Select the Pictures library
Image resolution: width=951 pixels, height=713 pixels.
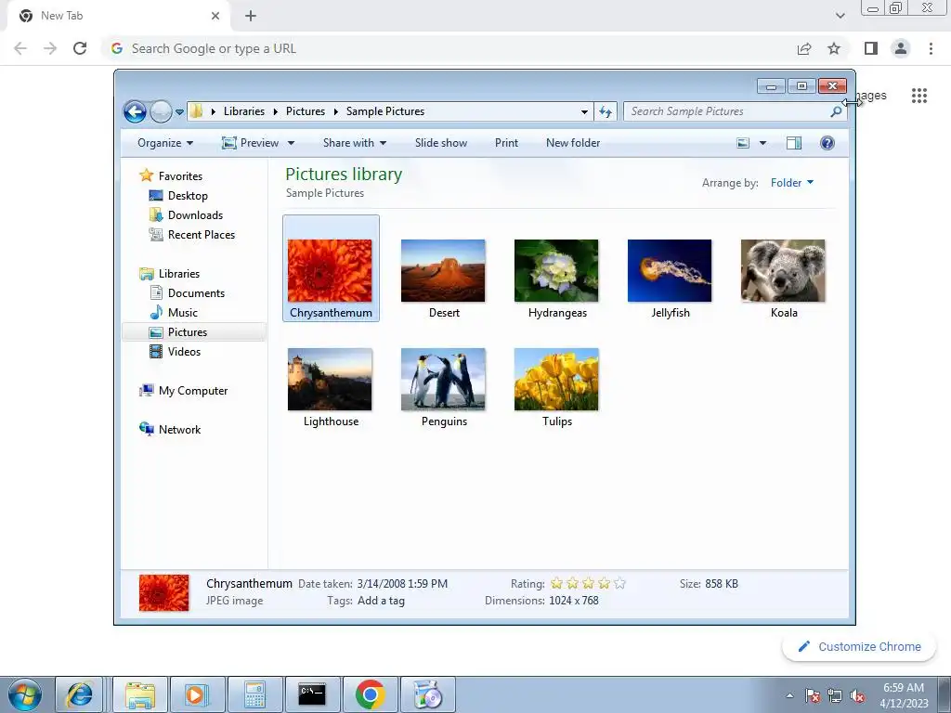pos(188,332)
